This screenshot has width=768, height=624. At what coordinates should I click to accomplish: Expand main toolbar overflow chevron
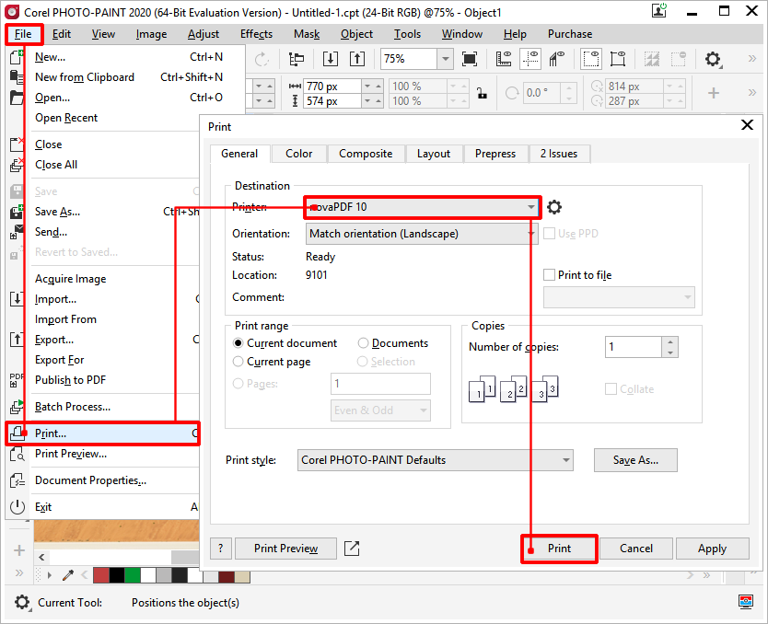tap(752, 59)
